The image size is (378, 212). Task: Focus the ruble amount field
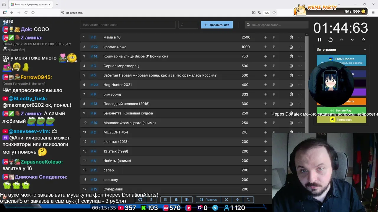188,25
